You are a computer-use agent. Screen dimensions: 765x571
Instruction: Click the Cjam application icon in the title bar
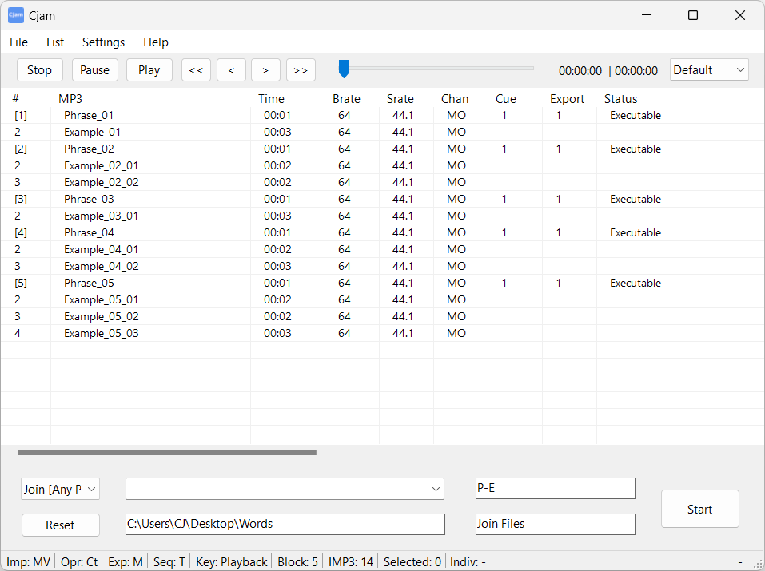tap(16, 15)
